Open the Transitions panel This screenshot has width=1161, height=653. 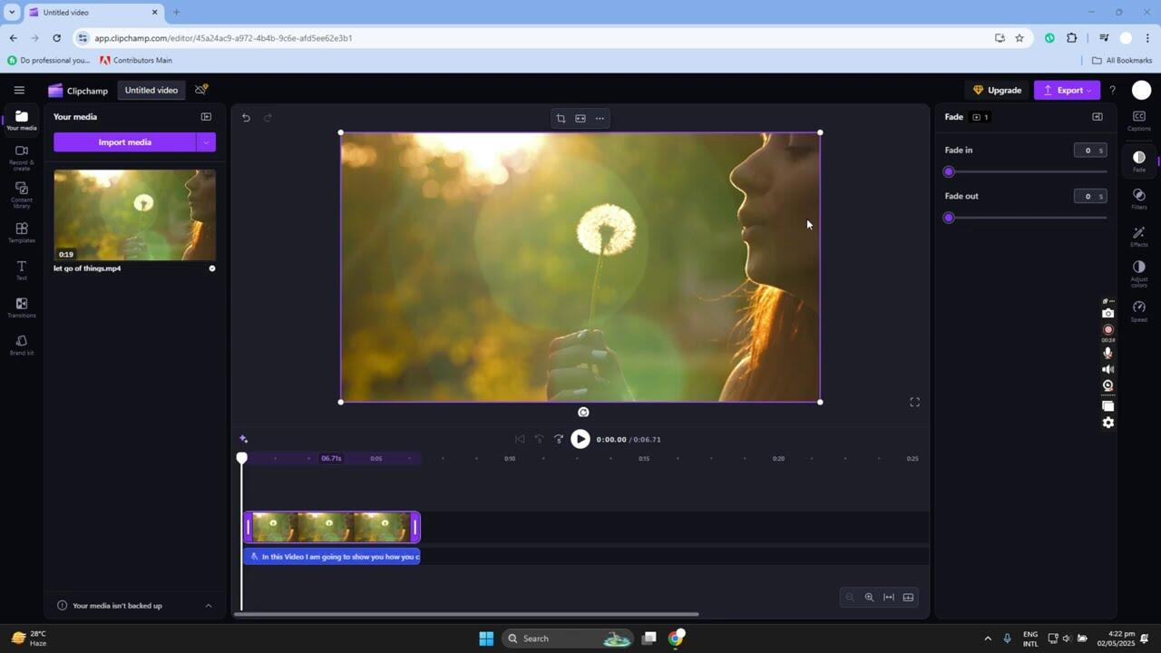(x=22, y=307)
